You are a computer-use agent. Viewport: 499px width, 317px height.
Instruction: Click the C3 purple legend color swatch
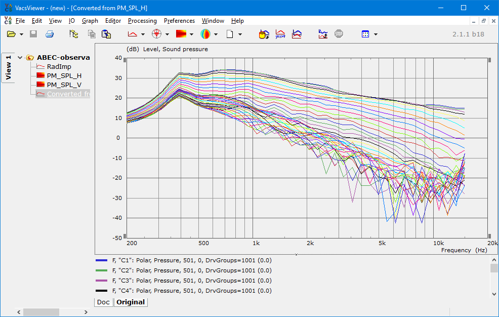102,281
